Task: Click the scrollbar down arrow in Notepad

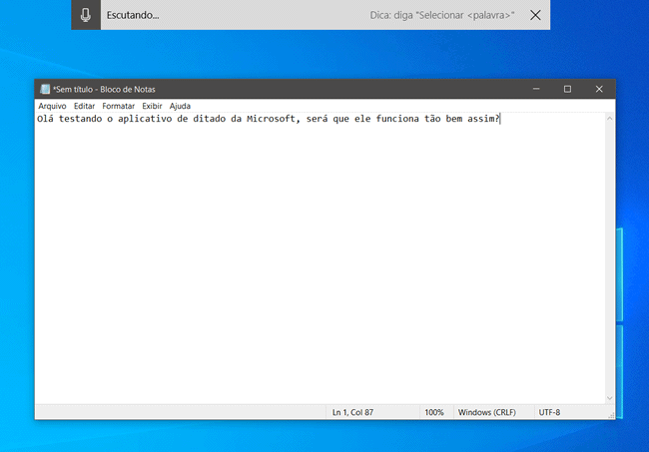Action: (610, 398)
